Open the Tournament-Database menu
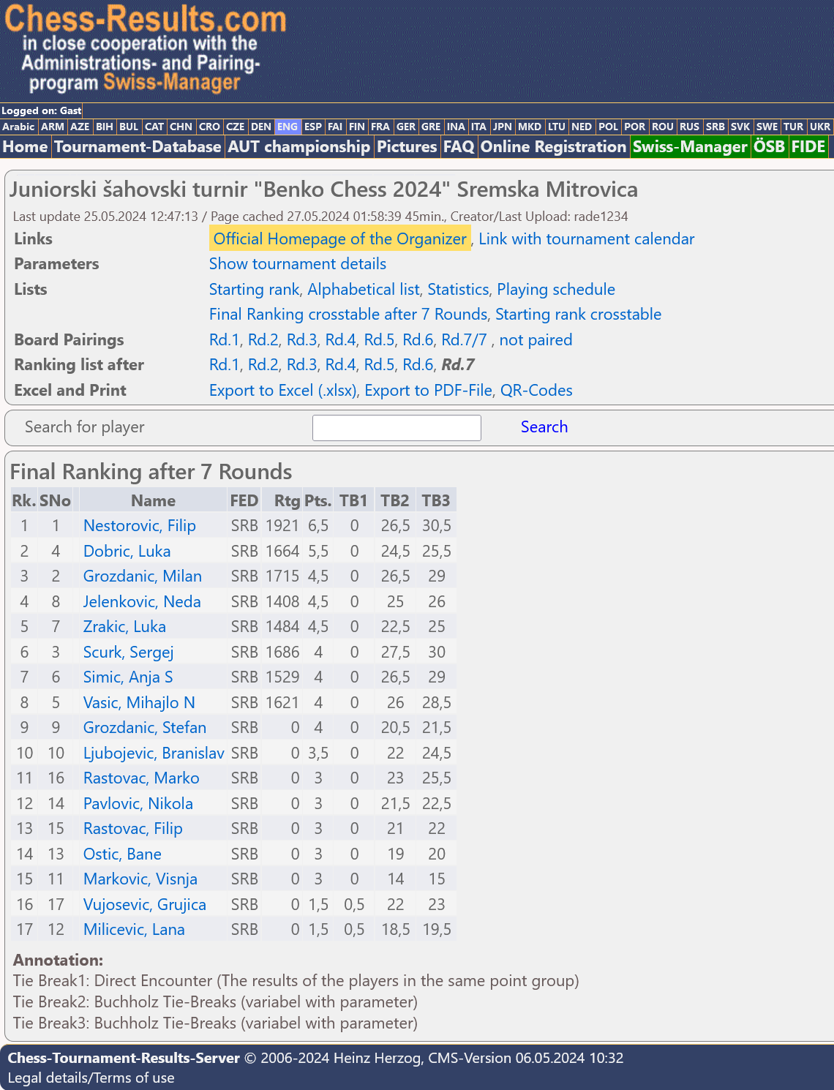This screenshot has height=1090, width=834. (138, 147)
